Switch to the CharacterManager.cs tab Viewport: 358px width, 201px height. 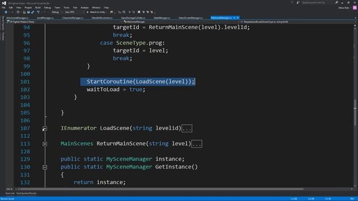coord(73,18)
